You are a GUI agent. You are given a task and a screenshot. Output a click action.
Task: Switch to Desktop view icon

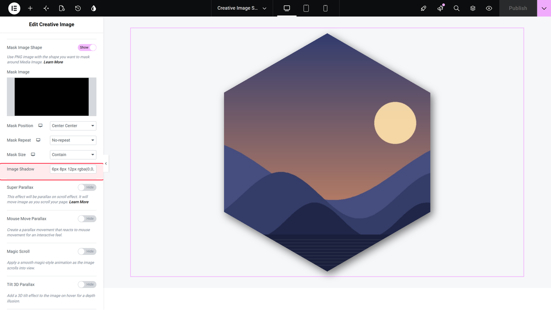(x=287, y=8)
